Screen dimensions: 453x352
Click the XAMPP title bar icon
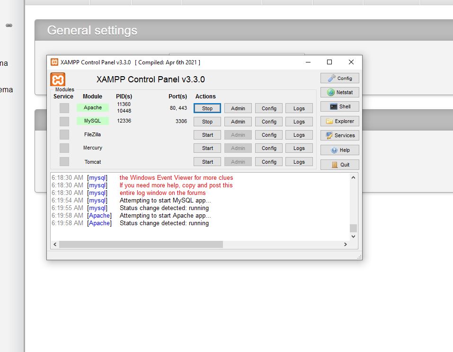[x=54, y=62]
